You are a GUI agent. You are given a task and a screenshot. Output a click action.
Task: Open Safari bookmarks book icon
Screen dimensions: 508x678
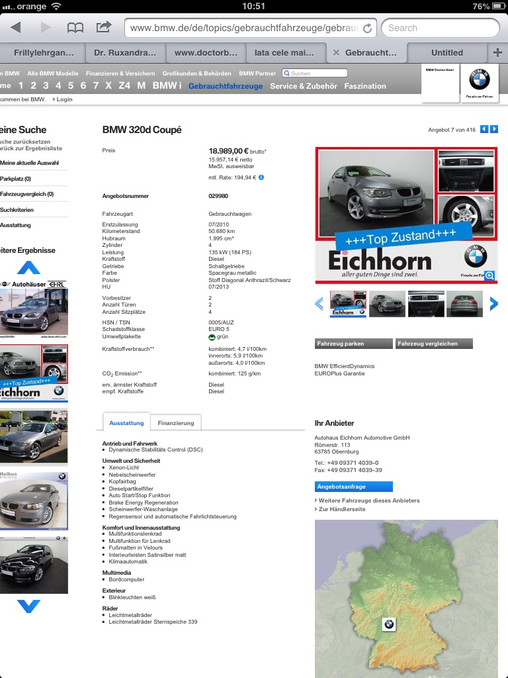click(75, 28)
